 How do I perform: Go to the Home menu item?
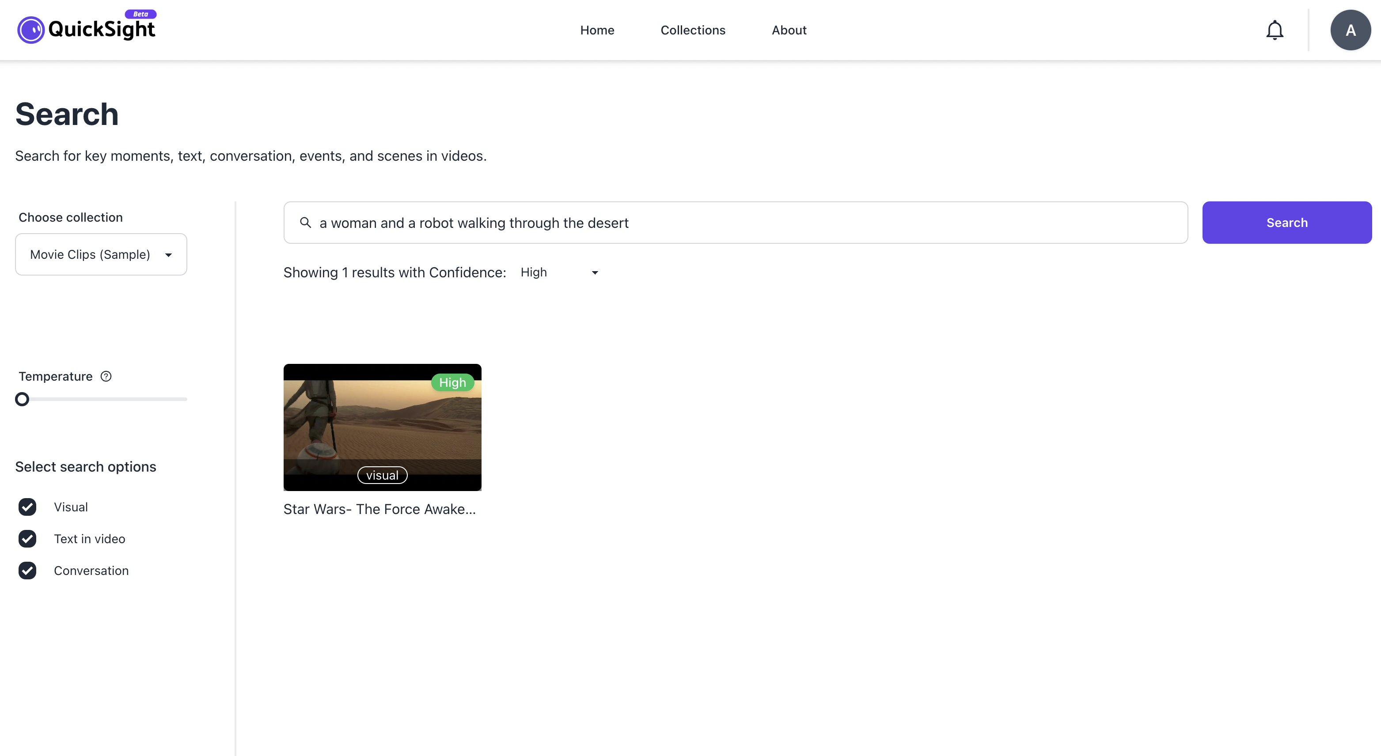(597, 30)
